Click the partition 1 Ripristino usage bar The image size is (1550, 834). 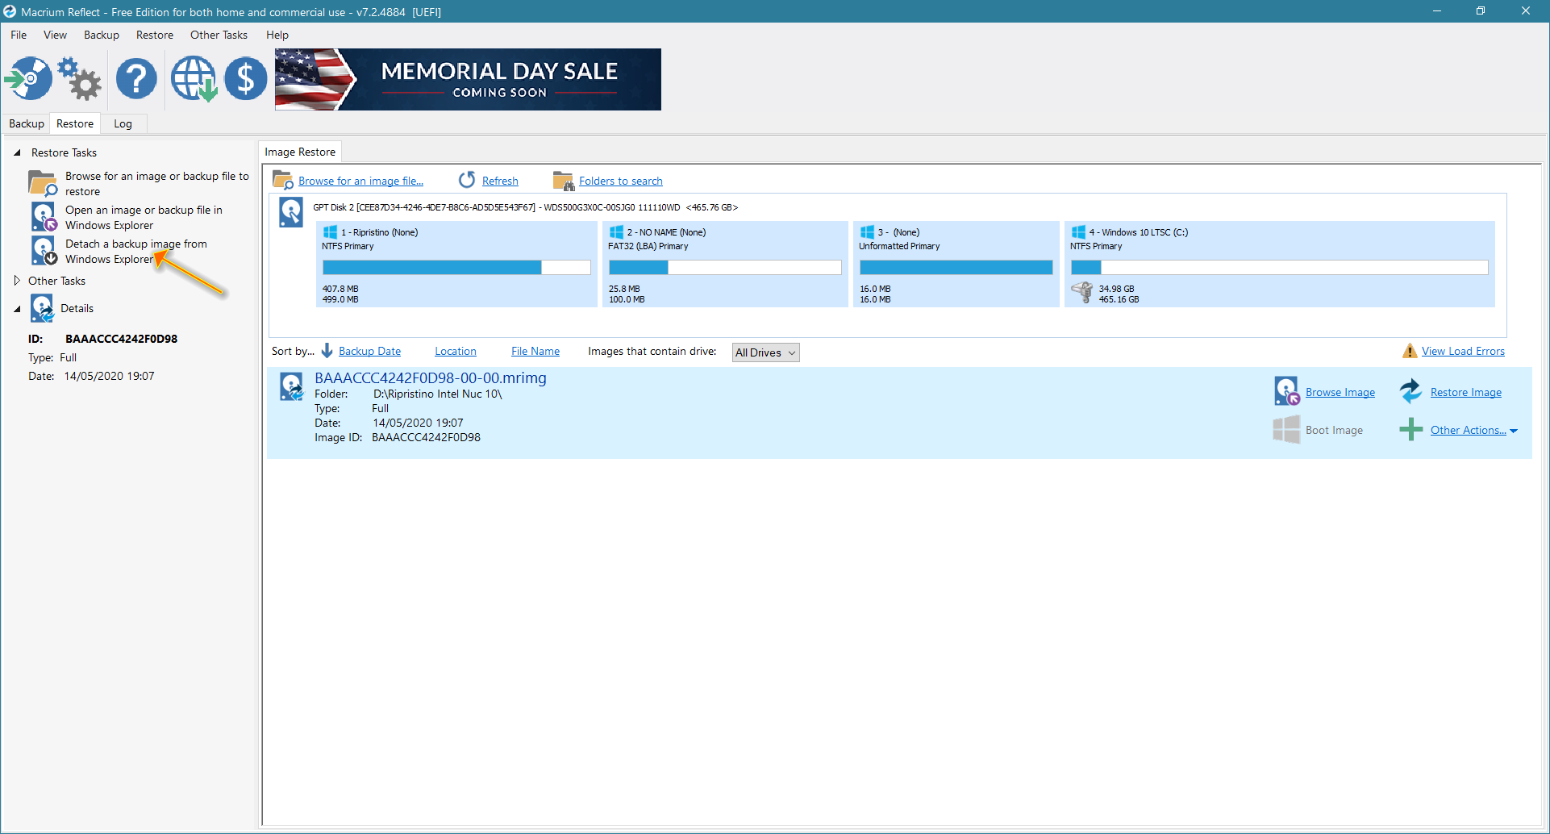click(456, 267)
